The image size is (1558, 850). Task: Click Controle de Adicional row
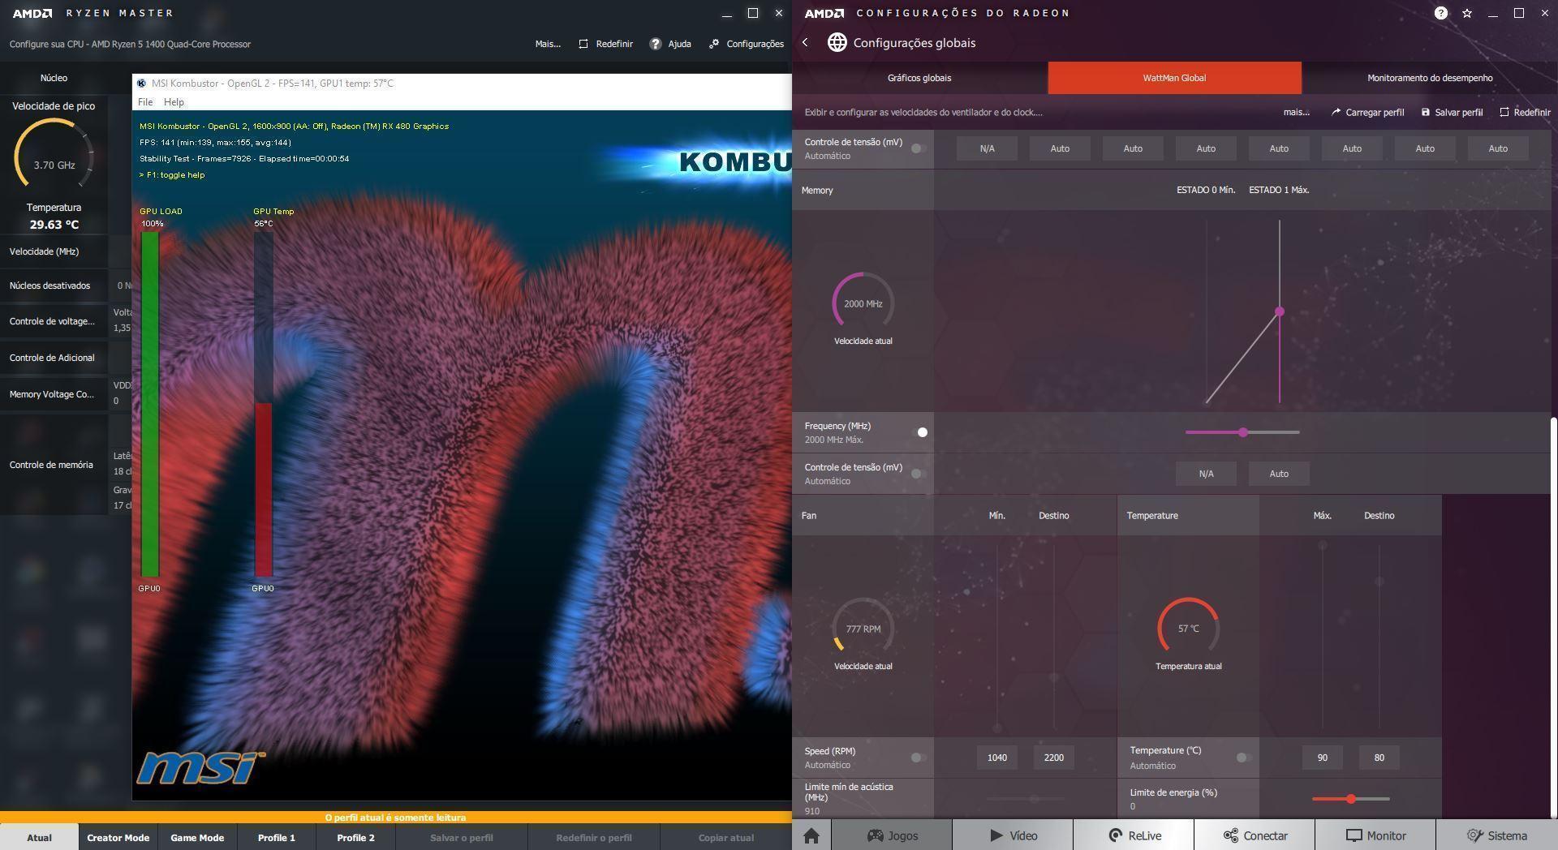[x=54, y=358]
